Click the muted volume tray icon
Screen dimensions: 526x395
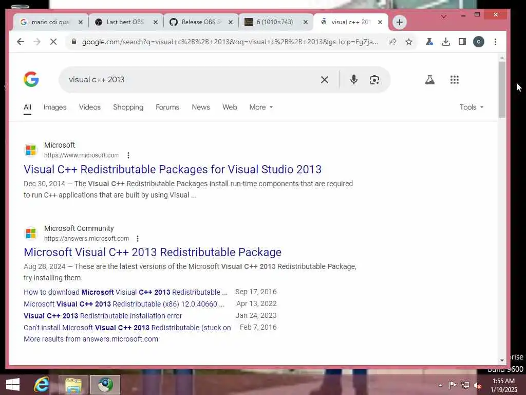coord(478,385)
